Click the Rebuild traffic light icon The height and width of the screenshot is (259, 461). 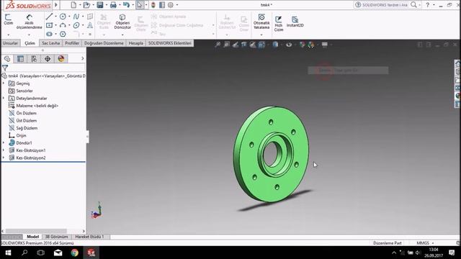pos(153,5)
